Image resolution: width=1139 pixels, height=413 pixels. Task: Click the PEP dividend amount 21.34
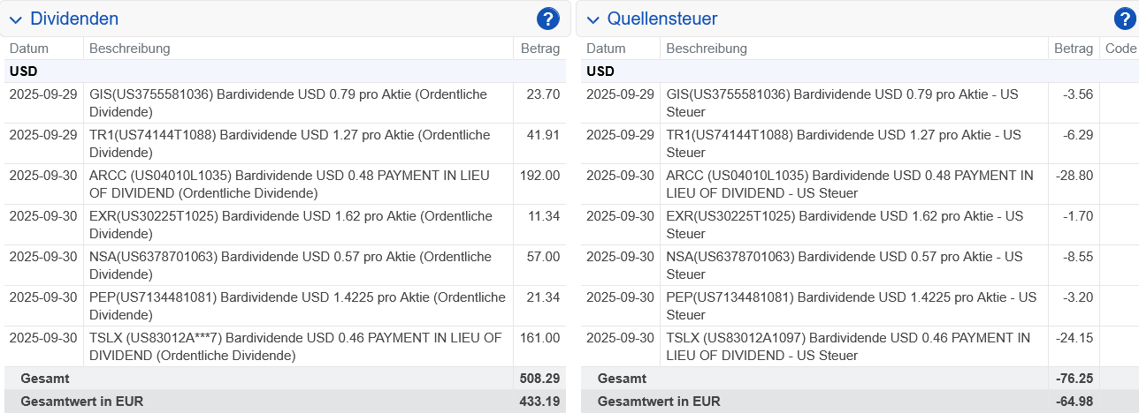point(542,297)
